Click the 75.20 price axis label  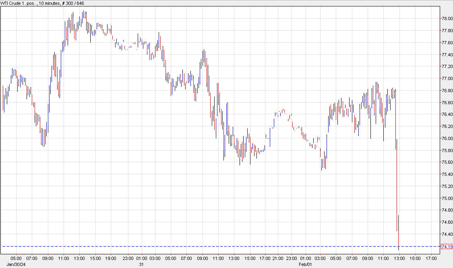[447, 186]
